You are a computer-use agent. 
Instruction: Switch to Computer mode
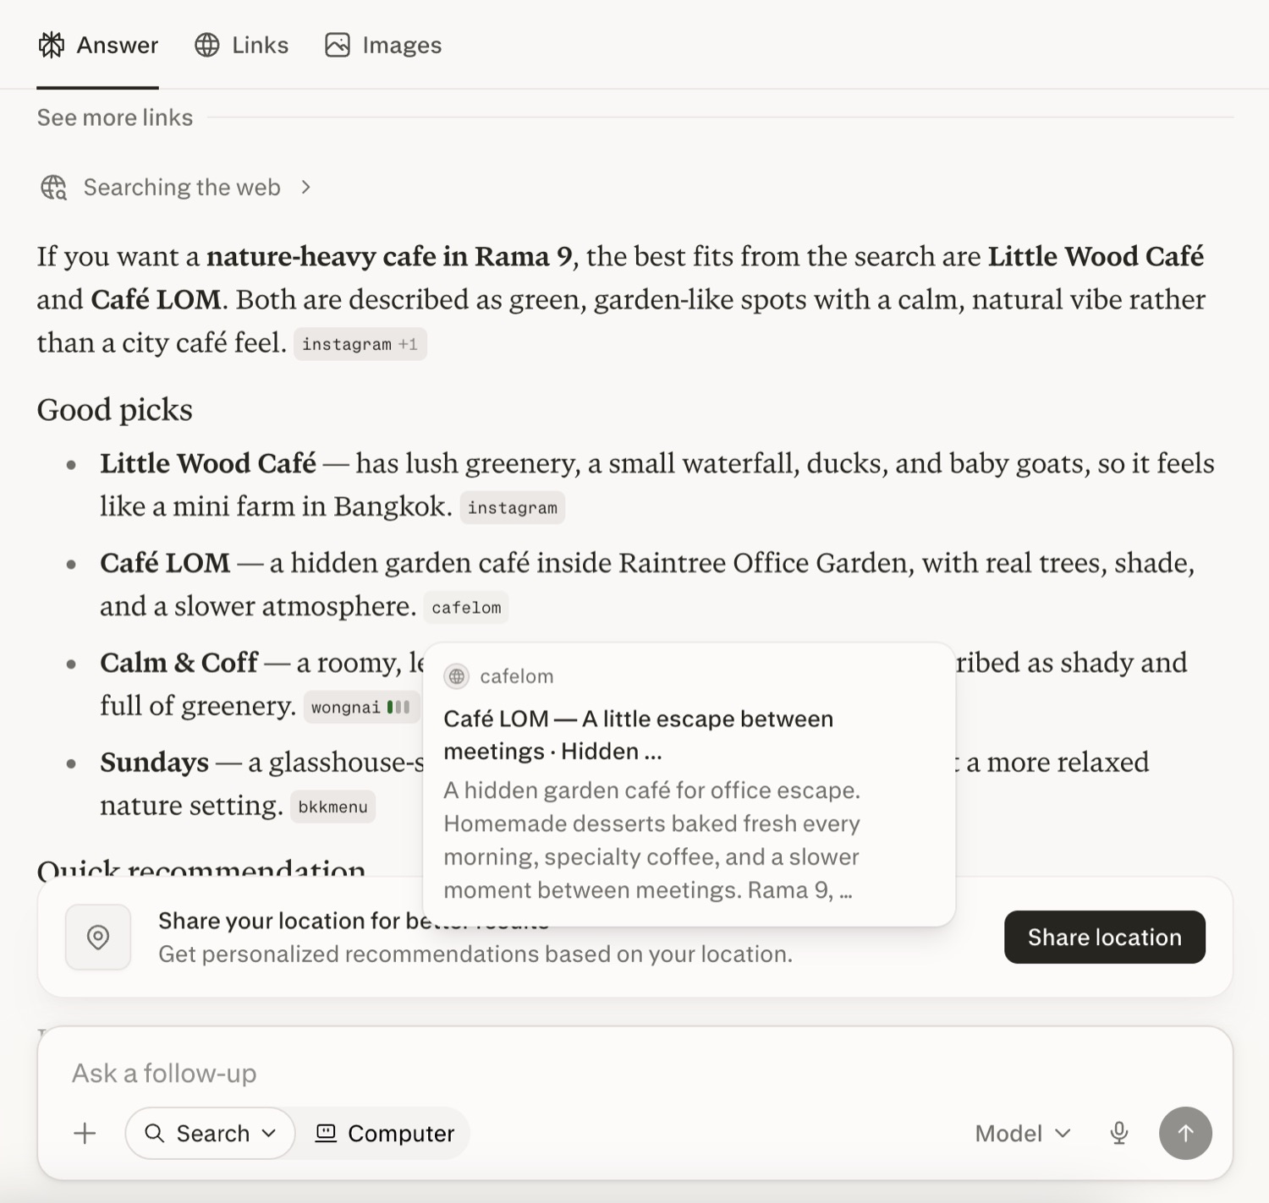385,1134
